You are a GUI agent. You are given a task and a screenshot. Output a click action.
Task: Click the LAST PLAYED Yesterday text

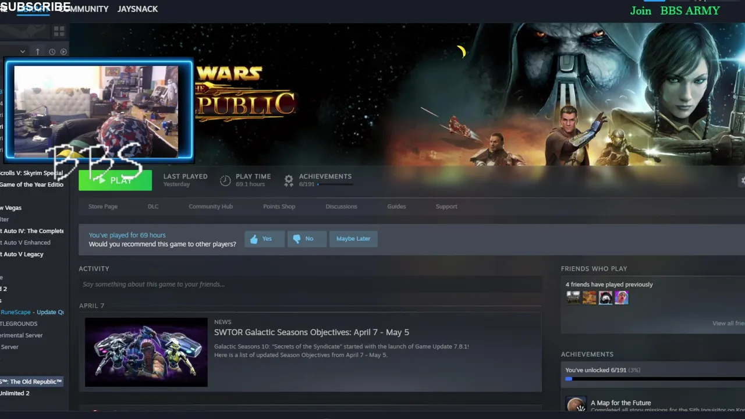pos(185,180)
